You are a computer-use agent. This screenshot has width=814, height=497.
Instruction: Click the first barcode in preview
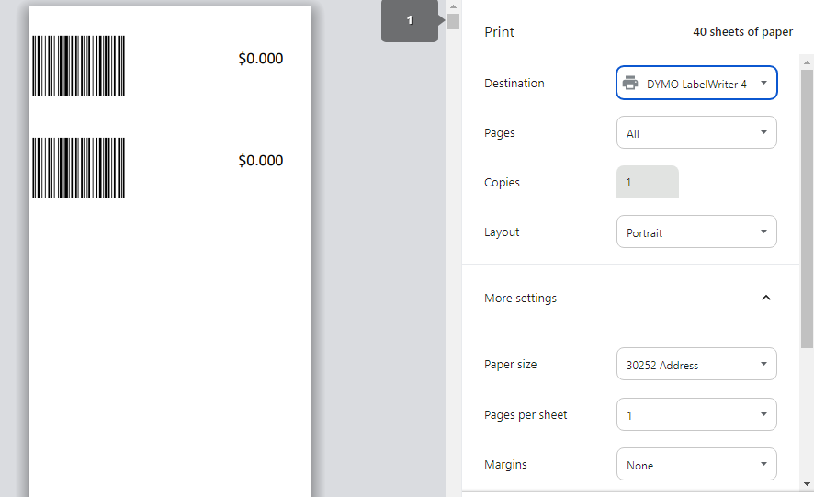(x=78, y=65)
